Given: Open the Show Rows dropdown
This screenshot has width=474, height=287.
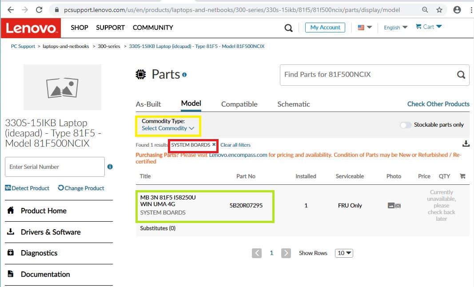Looking at the screenshot, I should pyautogui.click(x=344, y=253).
